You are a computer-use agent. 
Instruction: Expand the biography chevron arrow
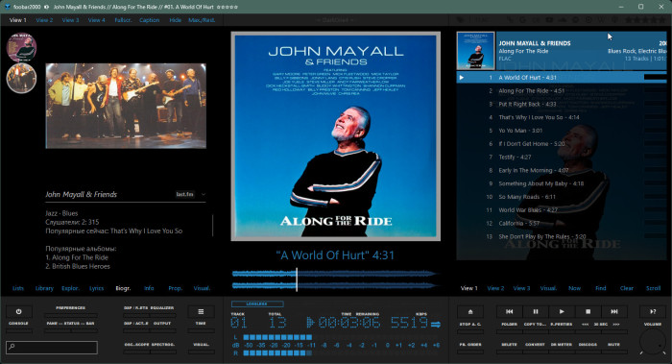[204, 194]
